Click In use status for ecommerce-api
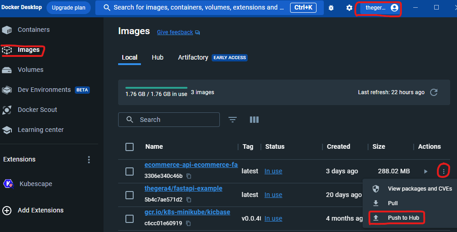Screen dimensions: 457x232 pyautogui.click(x=273, y=171)
